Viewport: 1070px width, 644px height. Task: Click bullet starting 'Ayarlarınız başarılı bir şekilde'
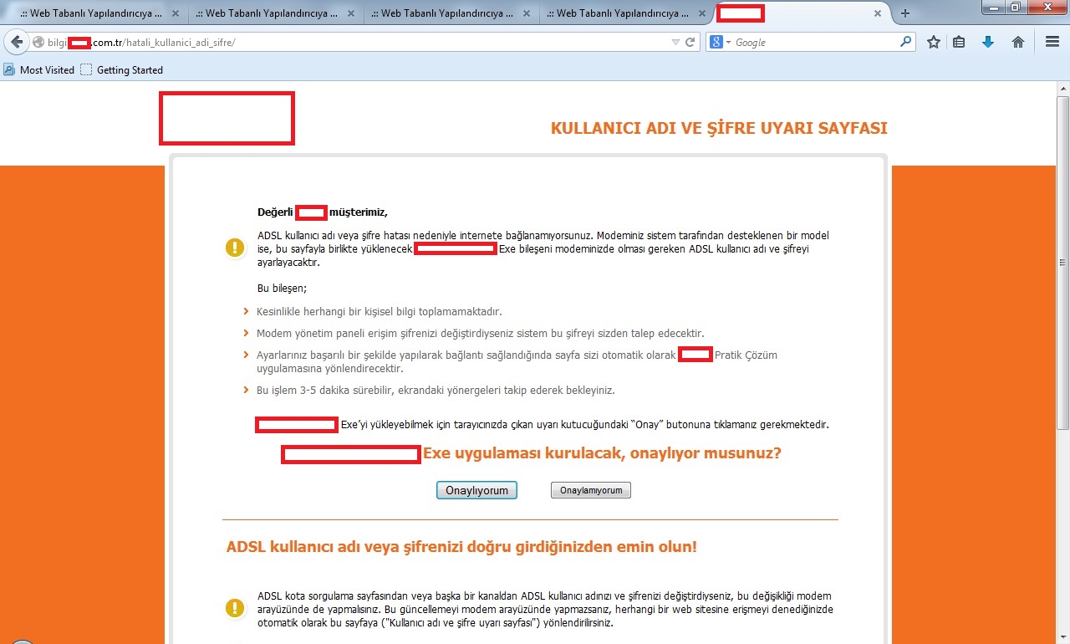coord(517,361)
